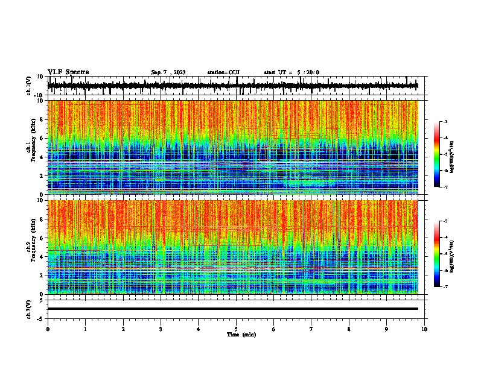The image size is (478, 369).
Task: Click time axis tick label "5"
Action: coord(236,329)
